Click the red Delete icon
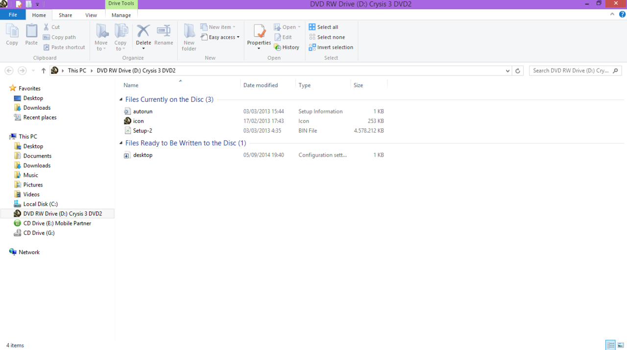627x350 pixels. coord(143,31)
